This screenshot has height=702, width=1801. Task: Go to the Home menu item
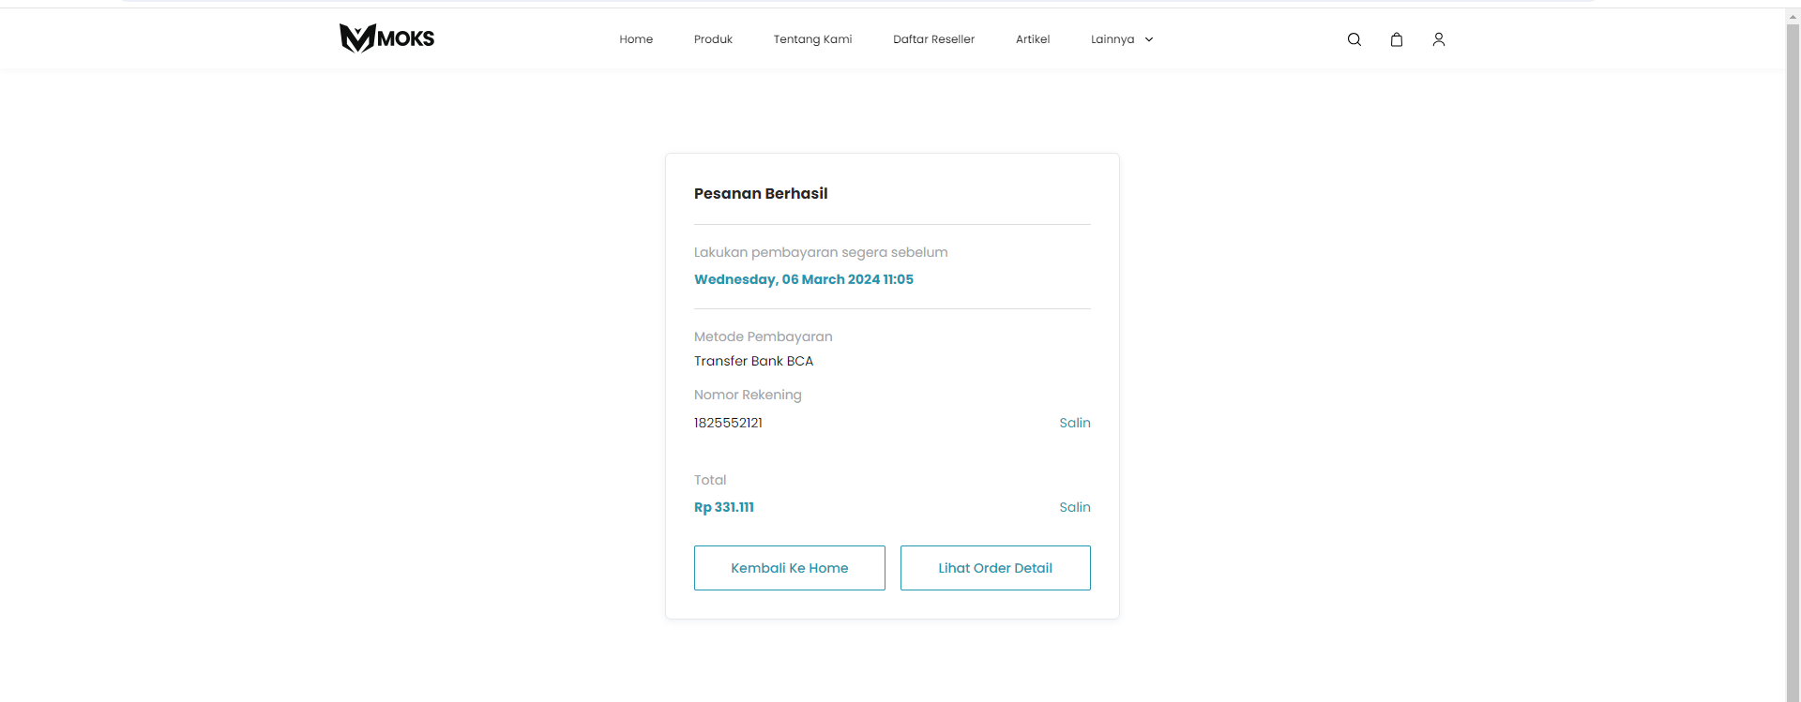[x=636, y=39]
